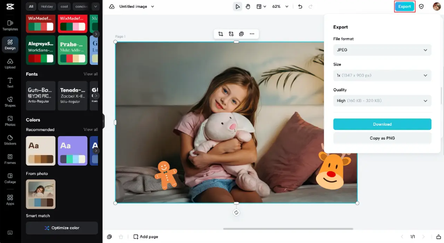Apply the first red WixMadef theme card

tap(41, 24)
